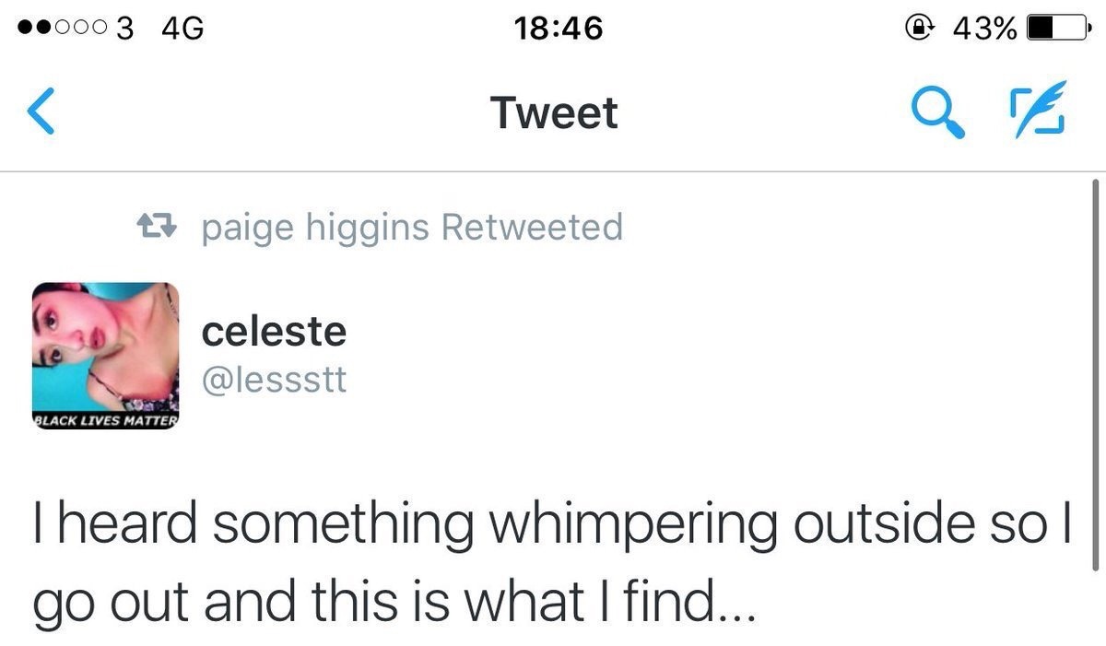Tap the 43% battery percentage
Viewport: 1106px width, 646px height.
pyautogui.click(x=984, y=29)
